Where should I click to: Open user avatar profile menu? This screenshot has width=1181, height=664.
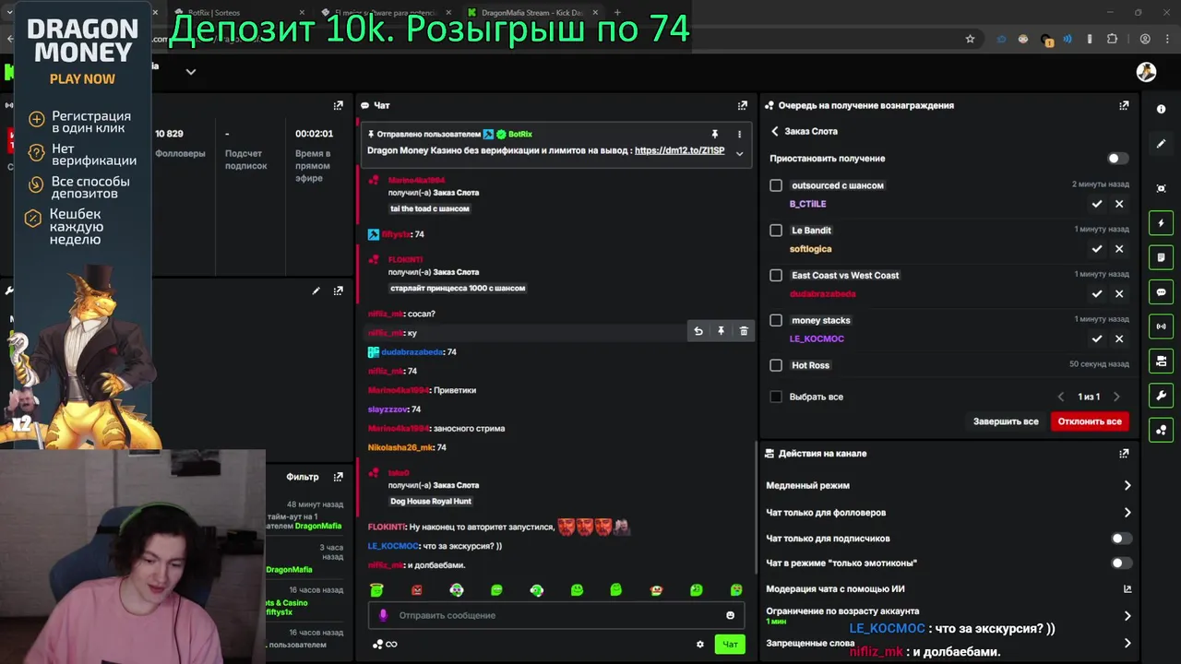pos(1146,72)
